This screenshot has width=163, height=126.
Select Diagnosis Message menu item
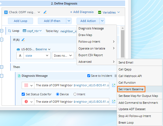[x=97, y=28]
